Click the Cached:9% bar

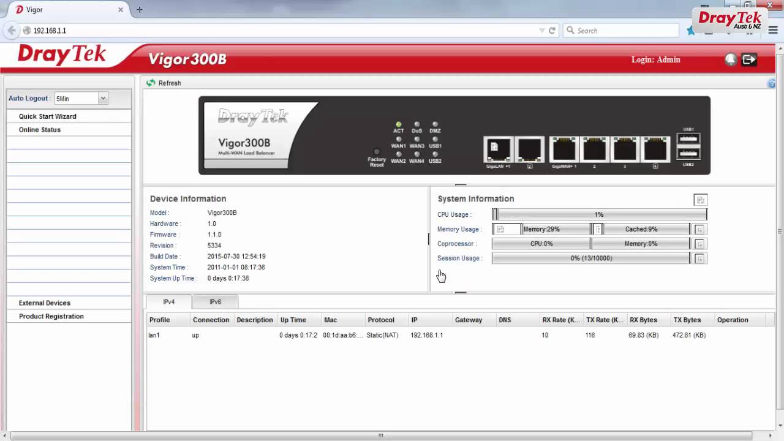click(641, 229)
